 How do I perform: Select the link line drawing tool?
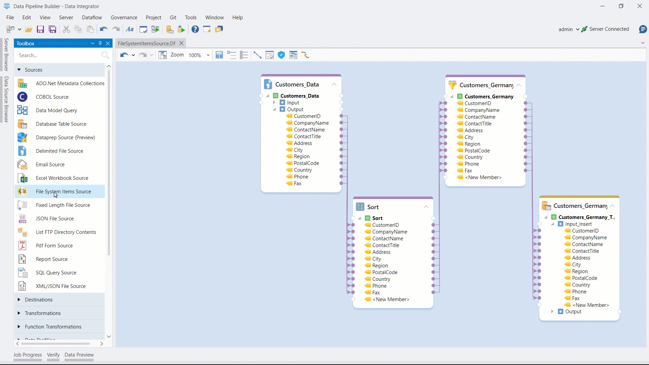(257, 55)
